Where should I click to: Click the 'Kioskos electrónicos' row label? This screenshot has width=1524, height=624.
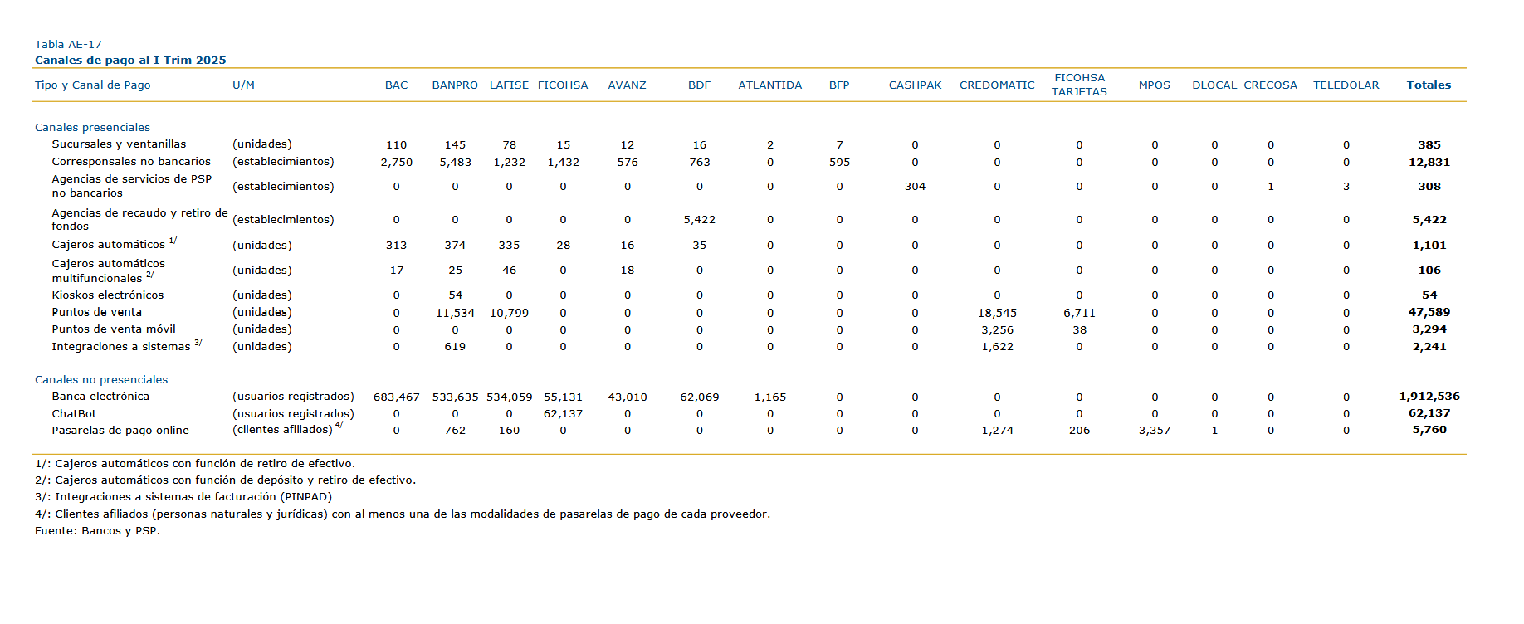point(108,295)
